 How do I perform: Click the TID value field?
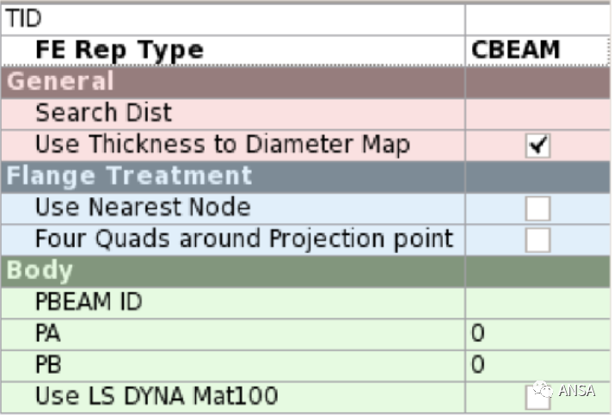tap(537, 19)
